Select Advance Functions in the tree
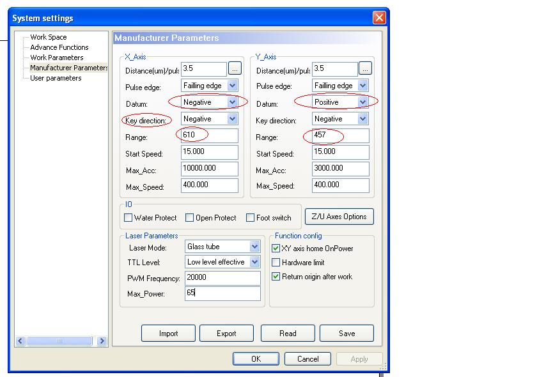537x377 pixels. (59, 47)
